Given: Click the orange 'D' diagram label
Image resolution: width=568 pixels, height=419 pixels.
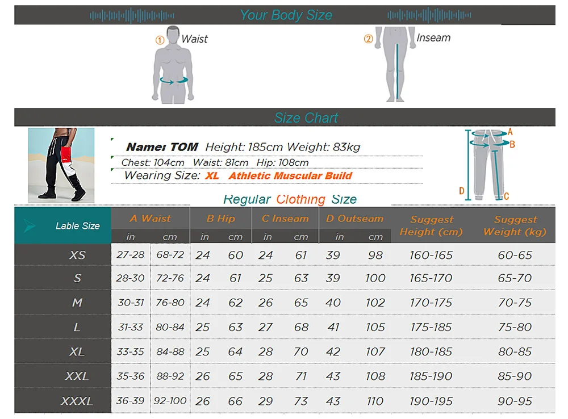Looking at the screenshot, I should coord(461,191).
